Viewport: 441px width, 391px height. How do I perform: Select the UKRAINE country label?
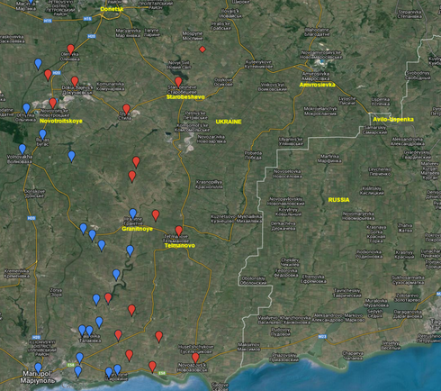[229, 122]
